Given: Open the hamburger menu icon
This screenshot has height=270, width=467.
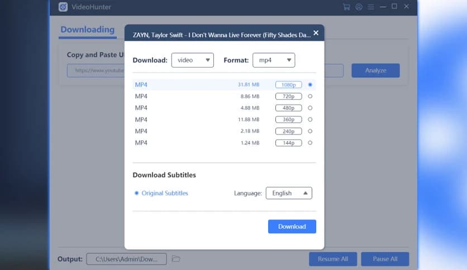Looking at the screenshot, I should coord(371,7).
